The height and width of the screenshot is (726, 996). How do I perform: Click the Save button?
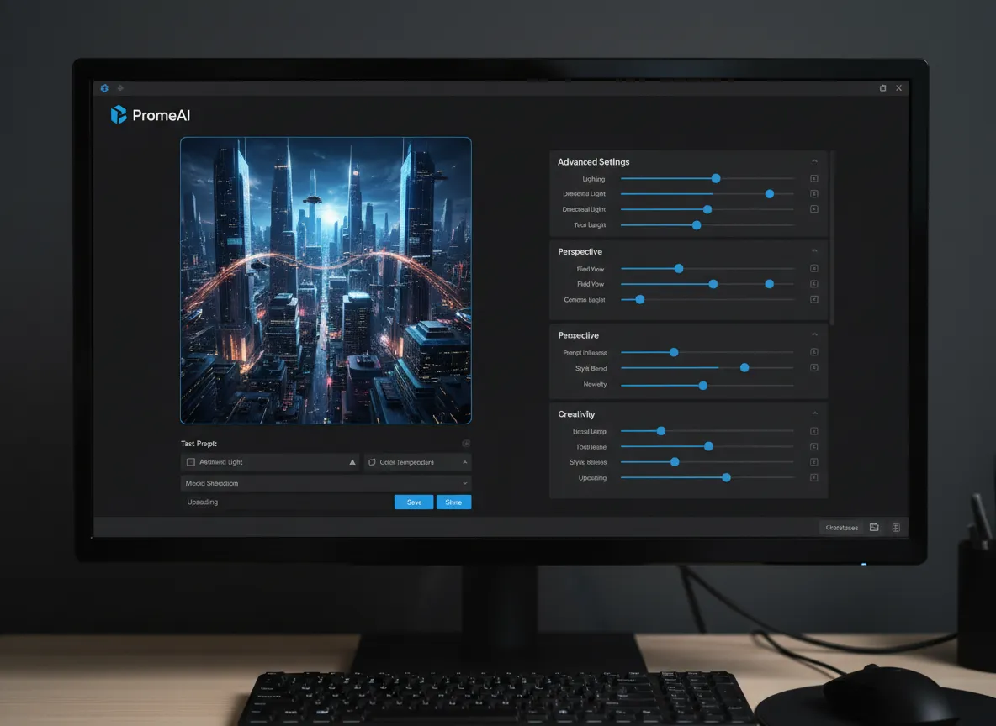click(414, 502)
